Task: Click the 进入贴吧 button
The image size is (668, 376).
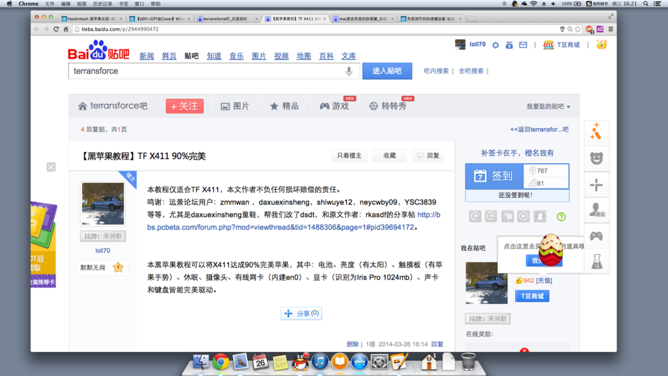Action: [x=387, y=71]
